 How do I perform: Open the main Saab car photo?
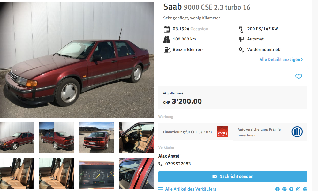tap(77, 60)
